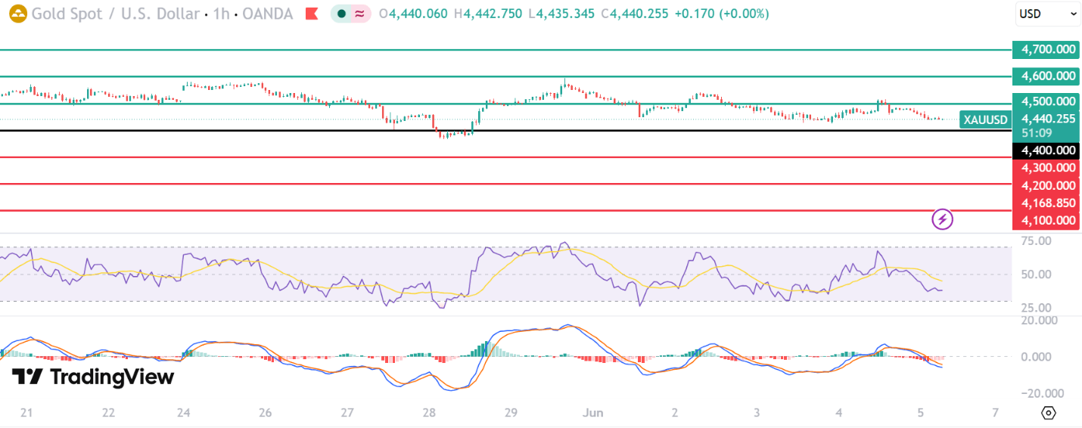Click the Gold Spot / U.S. Dollar title
This screenshot has height=428, width=1082.
(x=116, y=14)
